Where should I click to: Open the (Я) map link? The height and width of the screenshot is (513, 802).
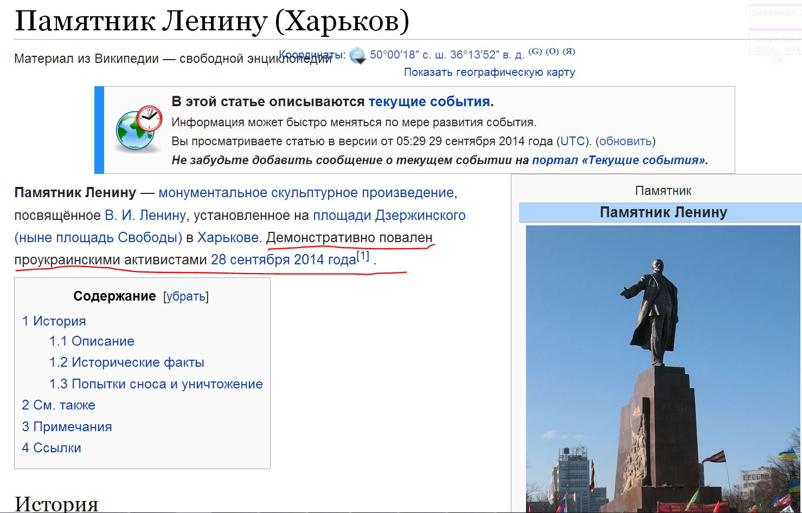pos(568,51)
